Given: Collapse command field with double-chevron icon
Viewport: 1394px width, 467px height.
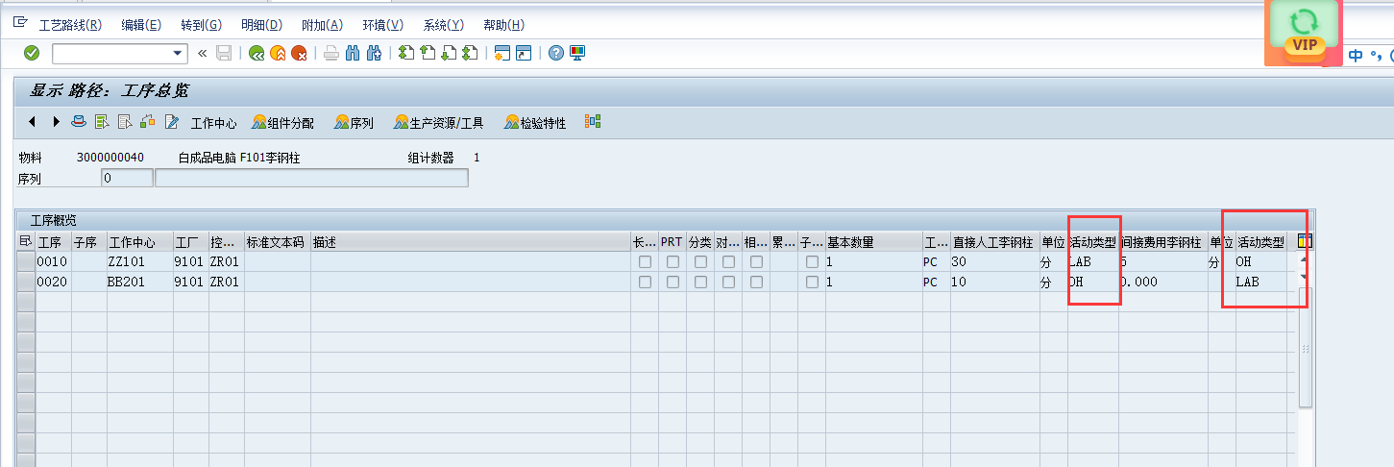Looking at the screenshot, I should 202,53.
